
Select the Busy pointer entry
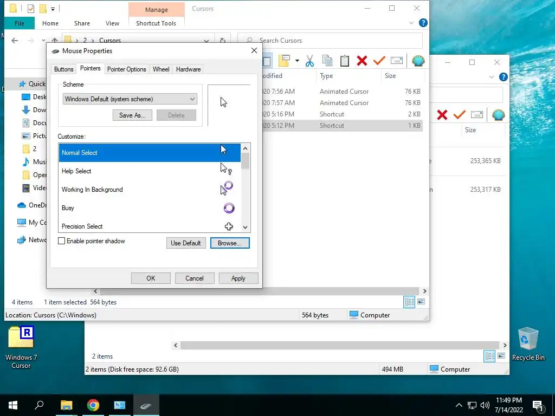coord(150,208)
